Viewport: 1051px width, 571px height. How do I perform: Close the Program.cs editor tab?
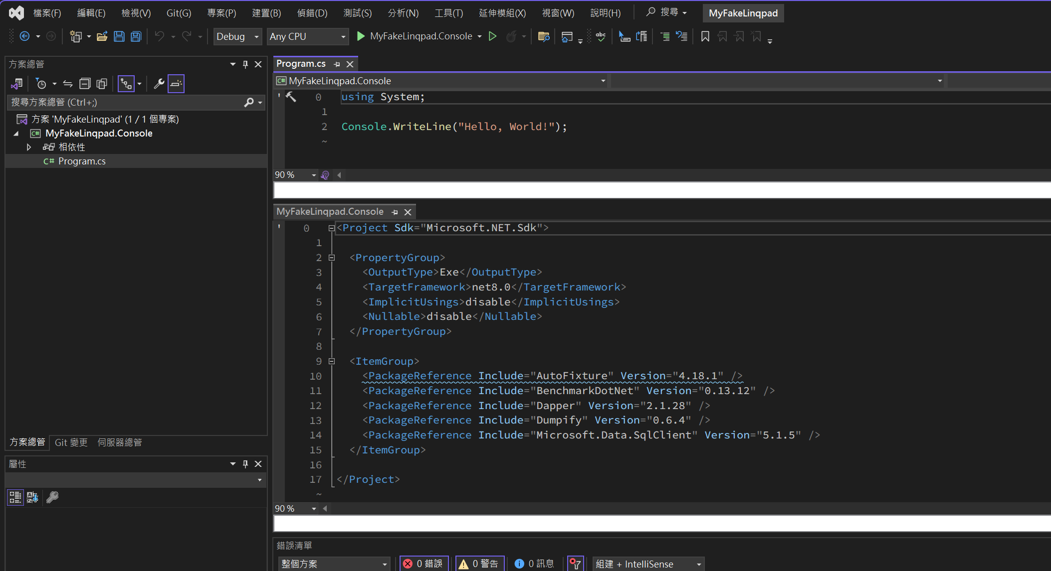tap(350, 64)
